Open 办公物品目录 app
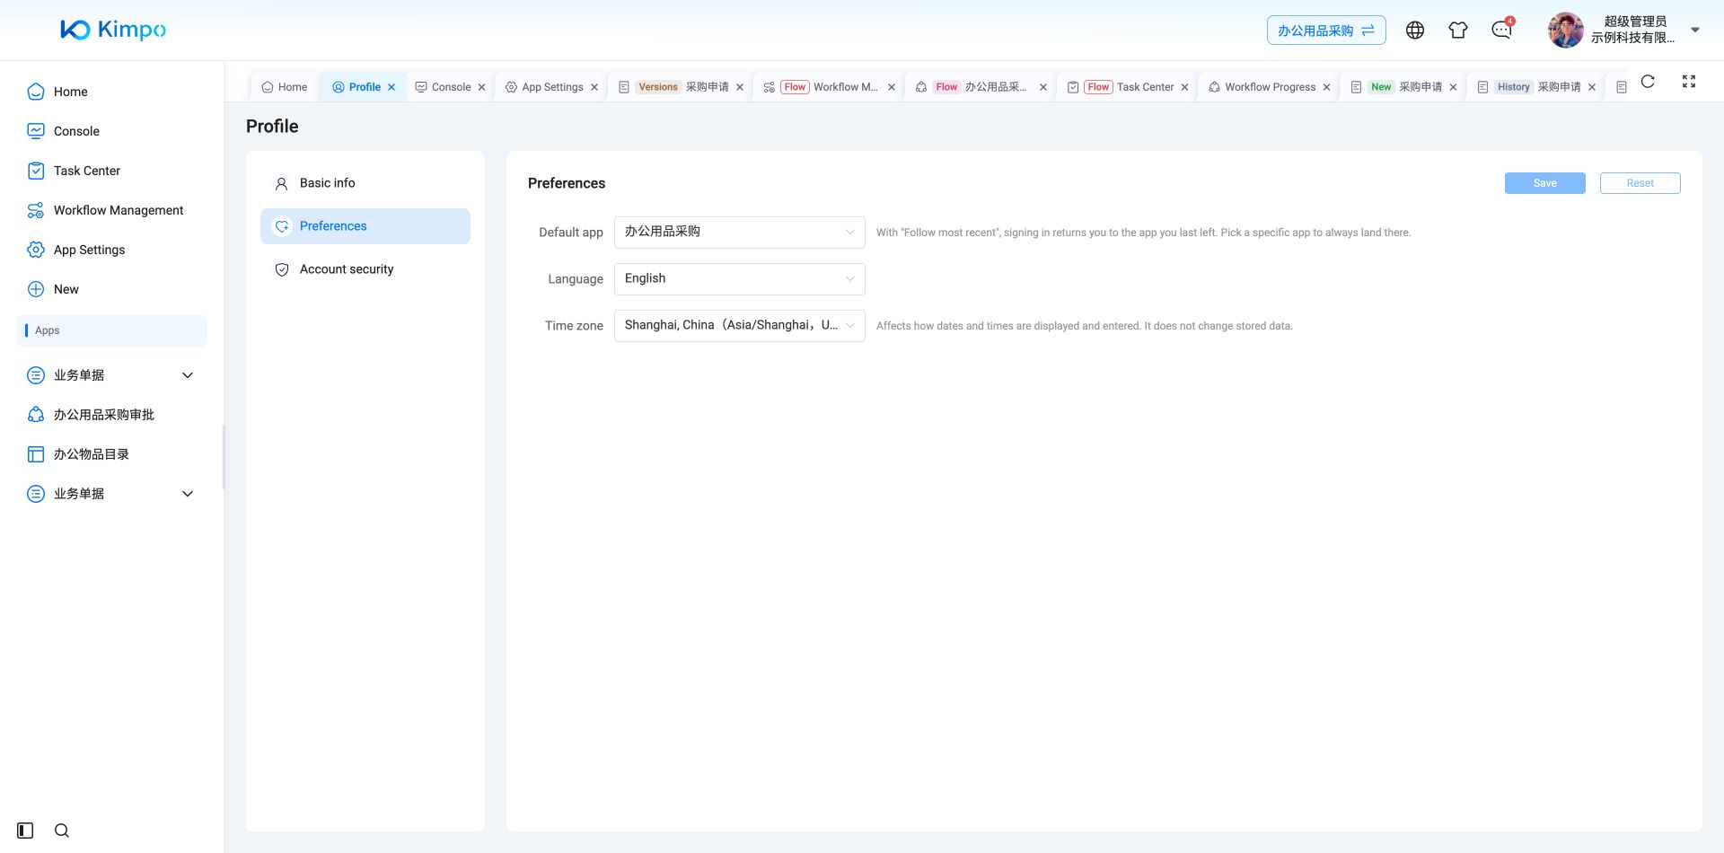This screenshot has width=1724, height=853. (x=112, y=454)
